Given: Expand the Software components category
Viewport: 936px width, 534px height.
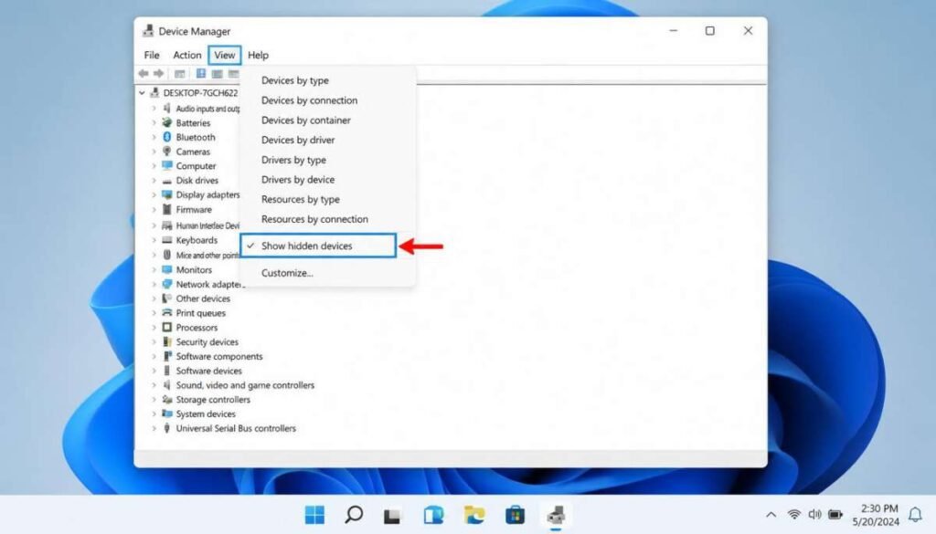Looking at the screenshot, I should [154, 356].
